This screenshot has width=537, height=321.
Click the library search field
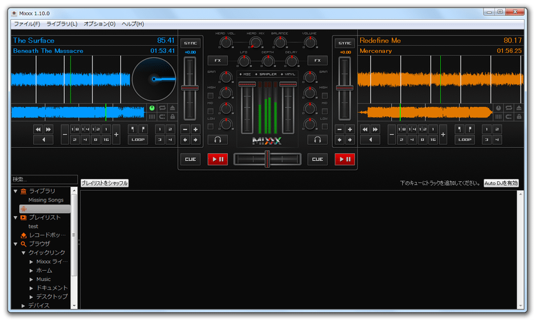point(45,179)
